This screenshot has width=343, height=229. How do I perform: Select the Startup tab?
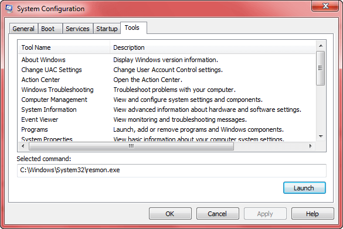(107, 29)
